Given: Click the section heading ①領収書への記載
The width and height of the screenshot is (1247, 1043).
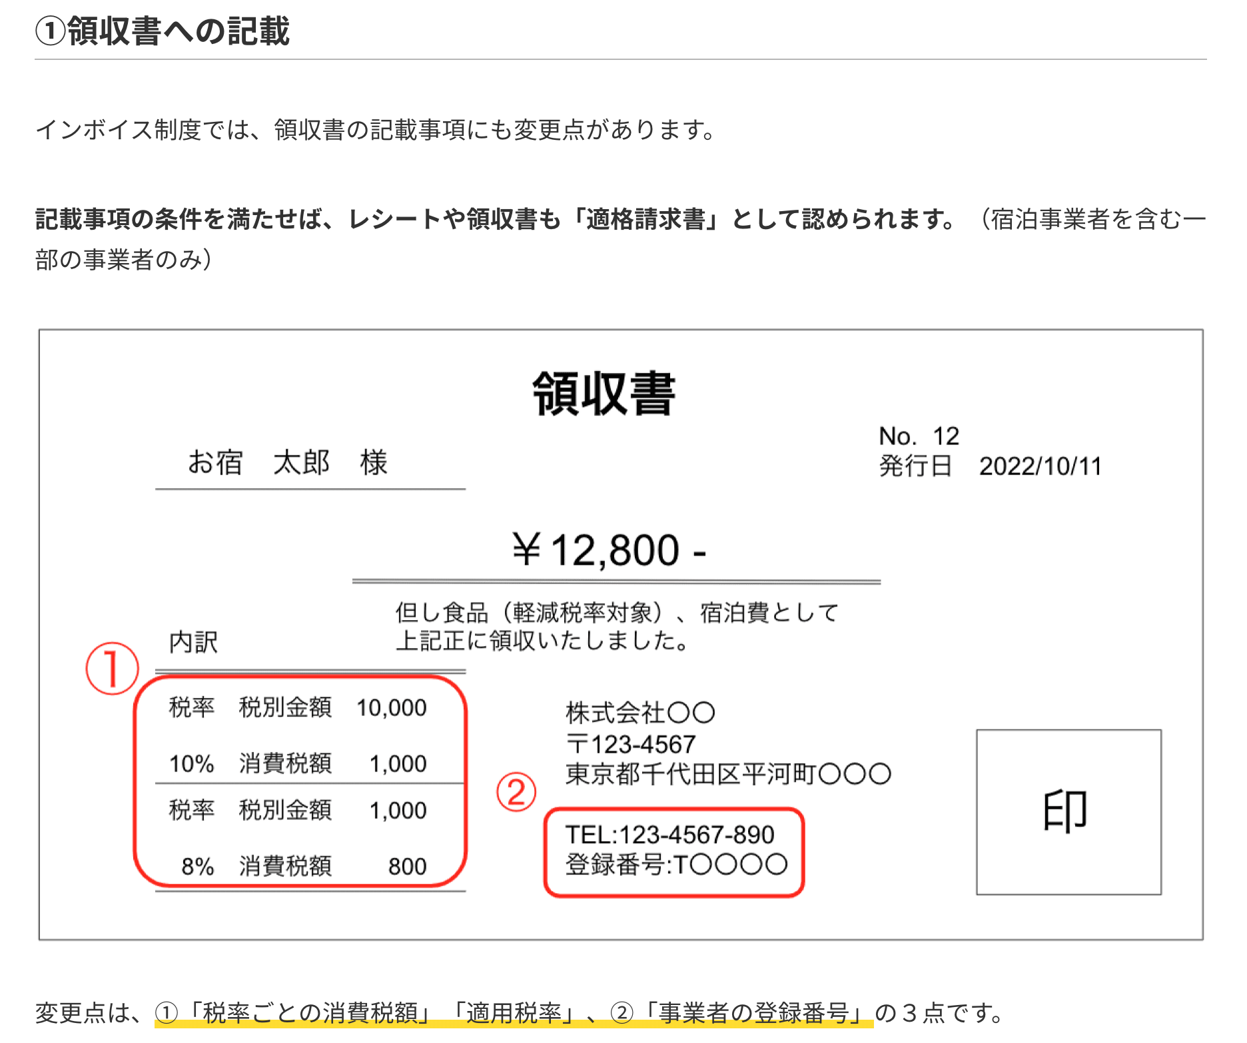Looking at the screenshot, I should (163, 31).
